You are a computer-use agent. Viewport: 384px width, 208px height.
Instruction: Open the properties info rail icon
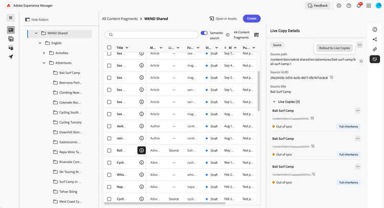(375, 29)
